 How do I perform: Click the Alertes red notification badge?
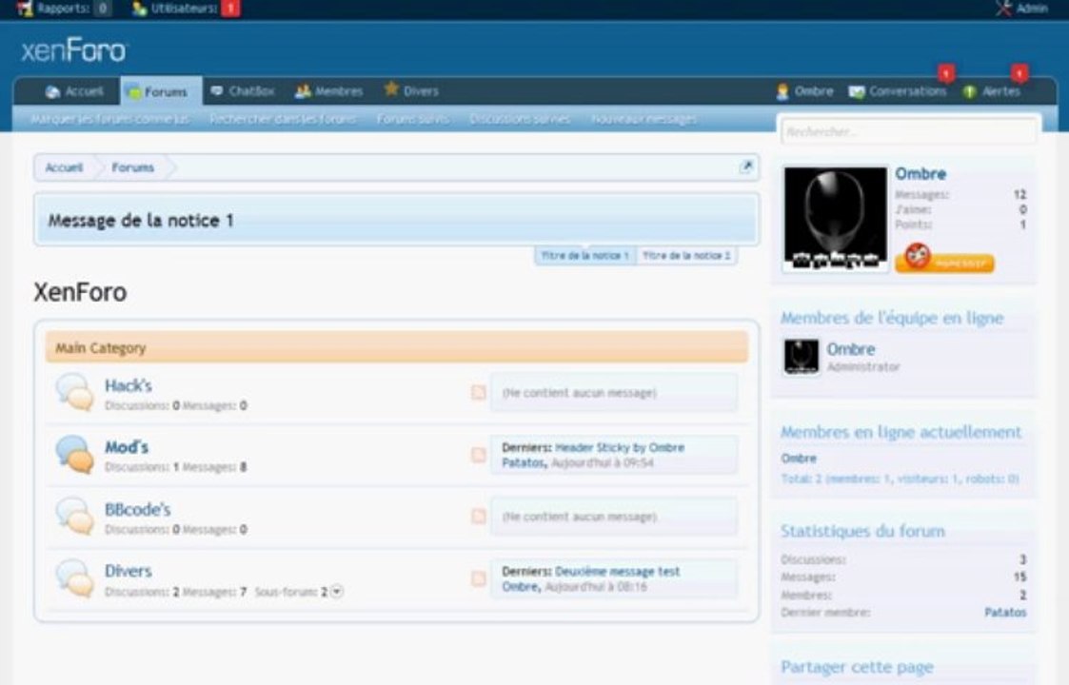1020,72
